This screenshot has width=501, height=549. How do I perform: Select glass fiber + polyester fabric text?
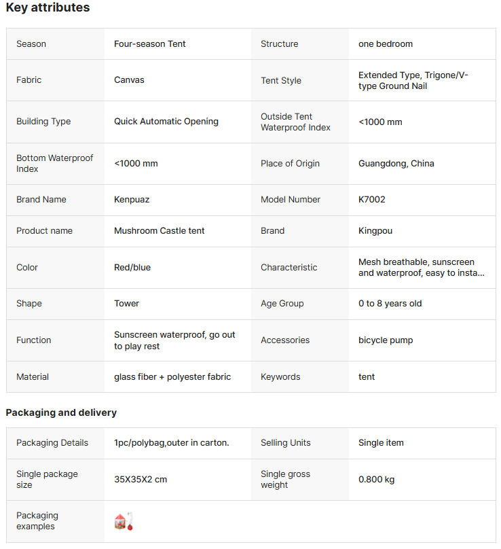[x=172, y=377]
